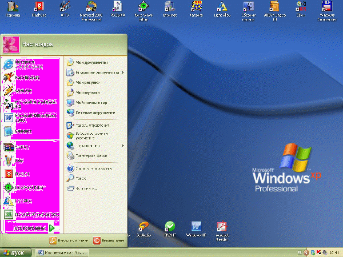Viewport: 343px width, 257px height.
Task: Click the user picture next to Настюндра
Action: coord(11,45)
